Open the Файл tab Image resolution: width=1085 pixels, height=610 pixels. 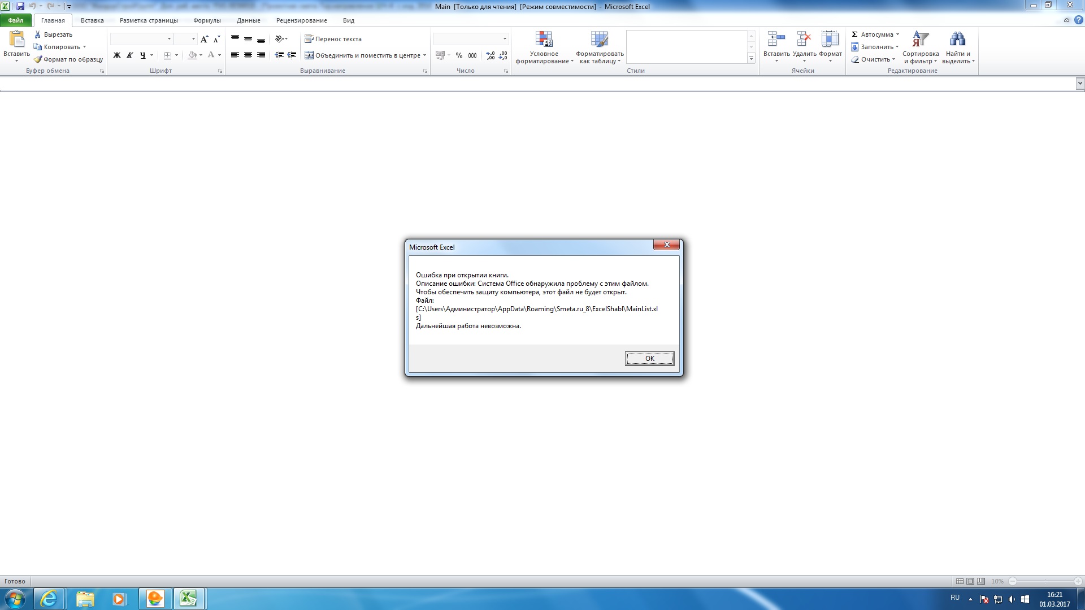[x=16, y=20]
